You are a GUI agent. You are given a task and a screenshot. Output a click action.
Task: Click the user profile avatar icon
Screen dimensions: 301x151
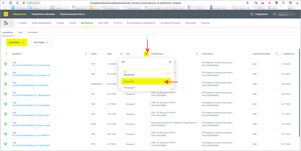[x=275, y=14]
